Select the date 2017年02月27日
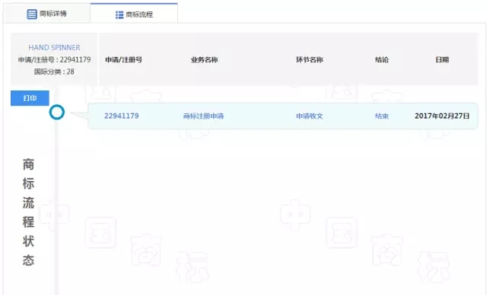487x295 pixels. pyautogui.click(x=442, y=116)
